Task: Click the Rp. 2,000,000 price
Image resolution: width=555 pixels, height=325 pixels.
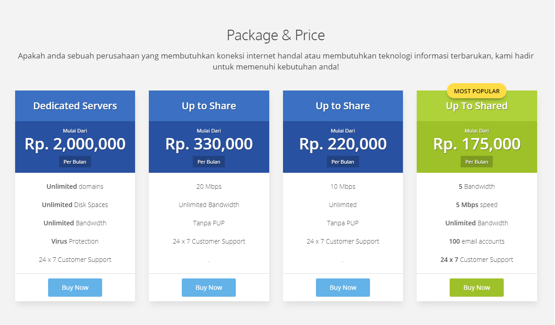Action: pos(75,144)
